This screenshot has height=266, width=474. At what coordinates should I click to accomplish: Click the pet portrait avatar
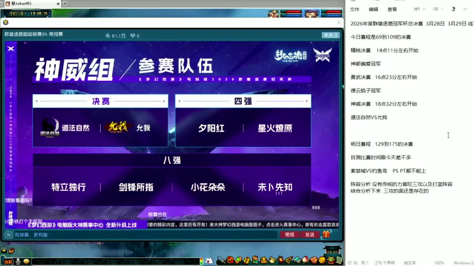[x=274, y=14]
